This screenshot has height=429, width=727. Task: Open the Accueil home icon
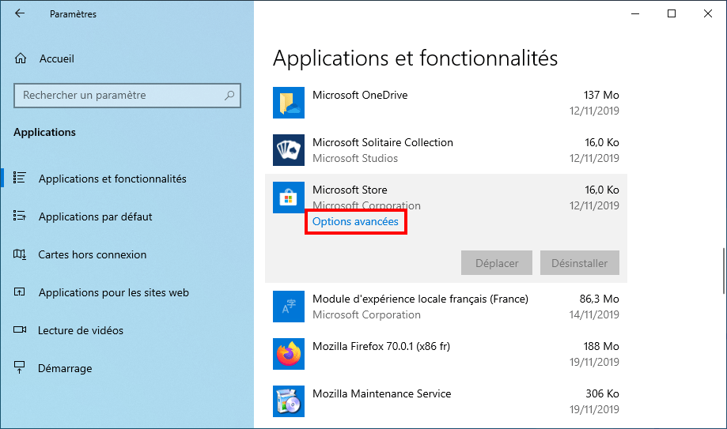click(21, 58)
